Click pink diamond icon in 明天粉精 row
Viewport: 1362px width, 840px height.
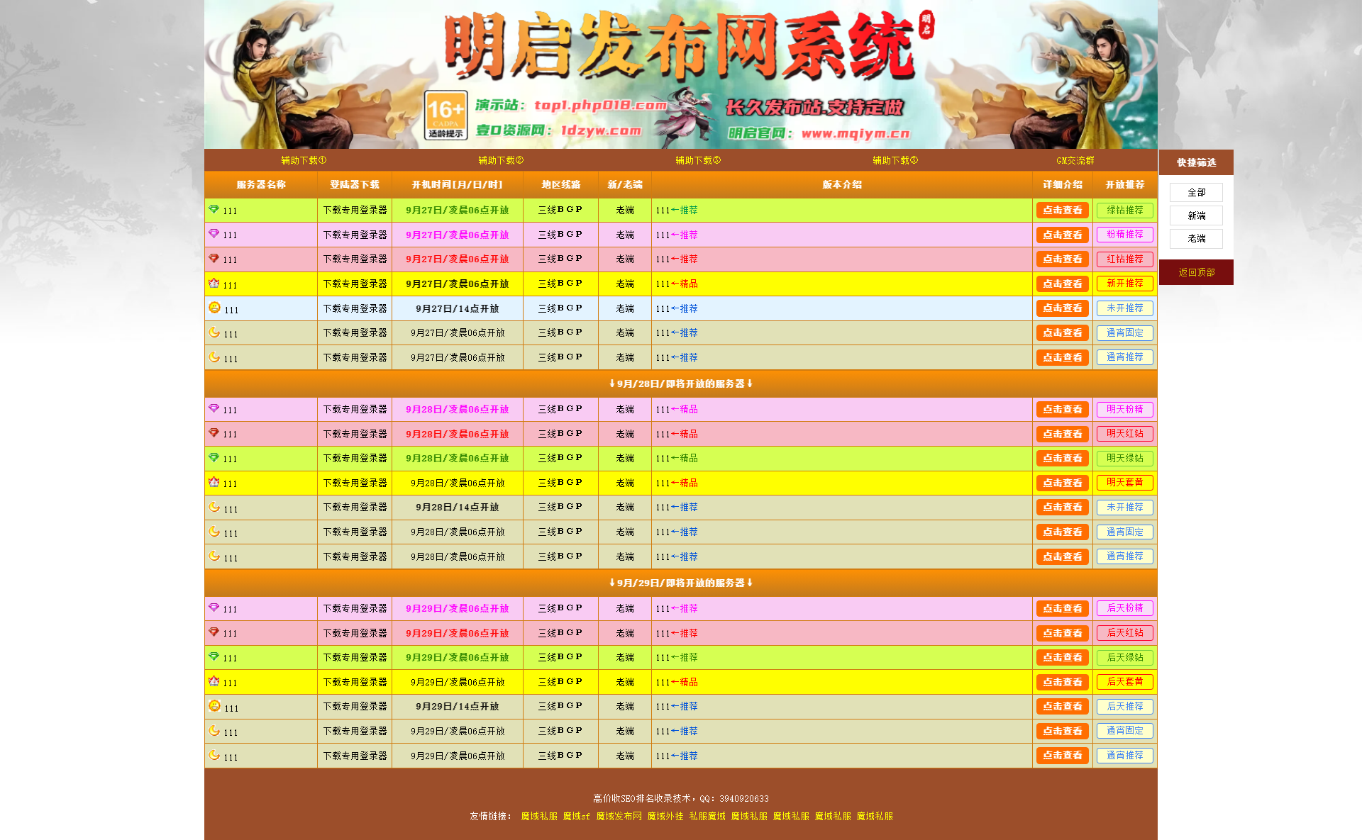(x=214, y=408)
